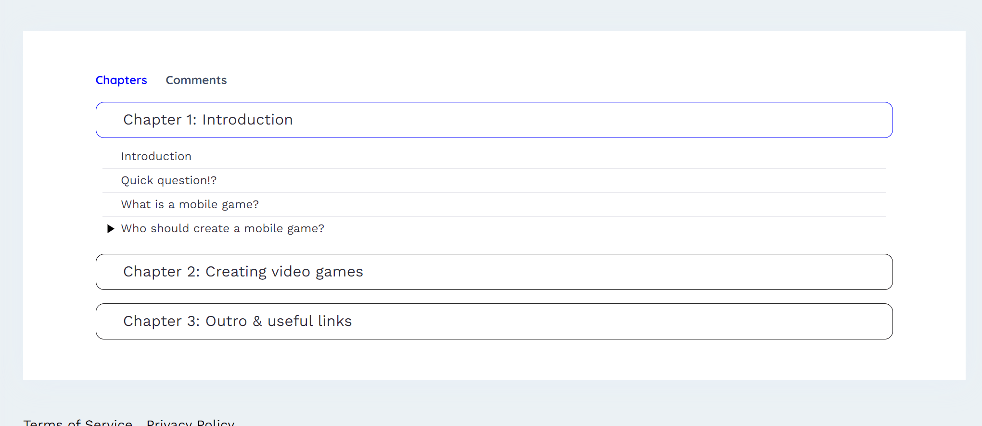Expand Chapter 3: Outro & useful links
The width and height of the screenshot is (982, 426).
[x=494, y=321]
